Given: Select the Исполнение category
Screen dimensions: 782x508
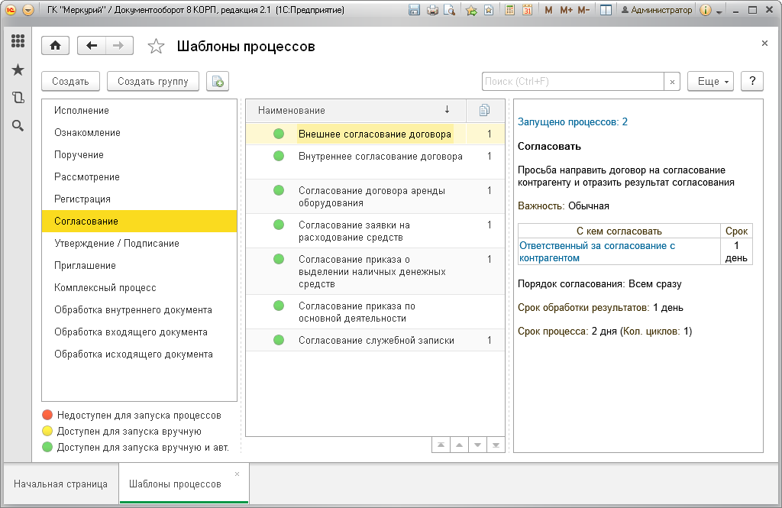Looking at the screenshot, I should [x=139, y=110].
